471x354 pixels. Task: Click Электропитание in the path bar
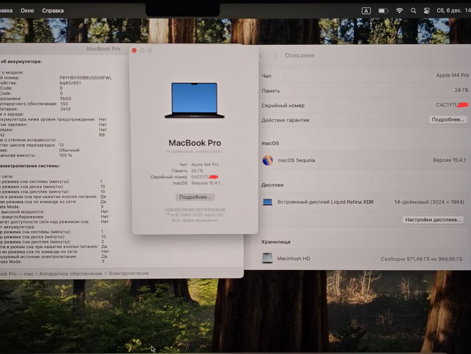pos(129,273)
